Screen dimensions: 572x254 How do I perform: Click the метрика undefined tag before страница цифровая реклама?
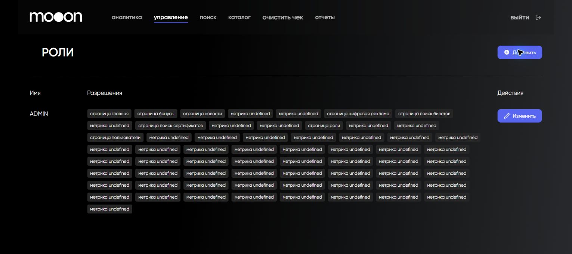[x=299, y=114]
